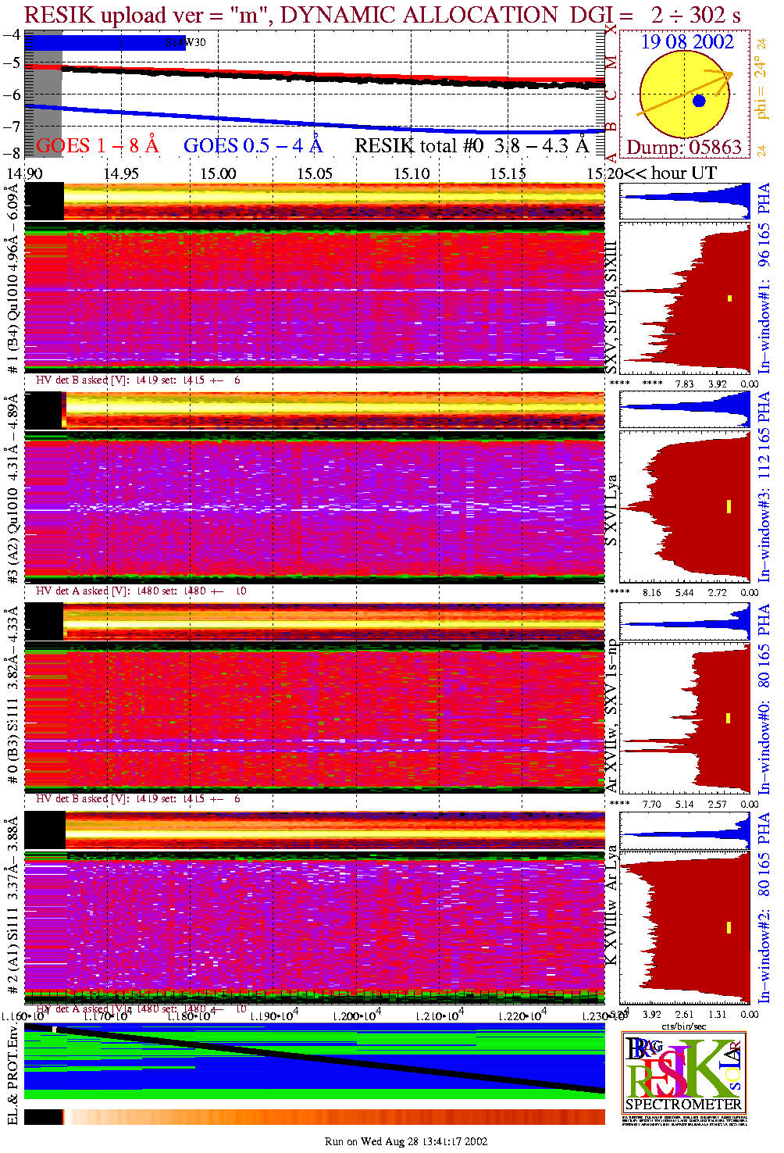Click the EL. & PROT. Env panel

point(315,1061)
